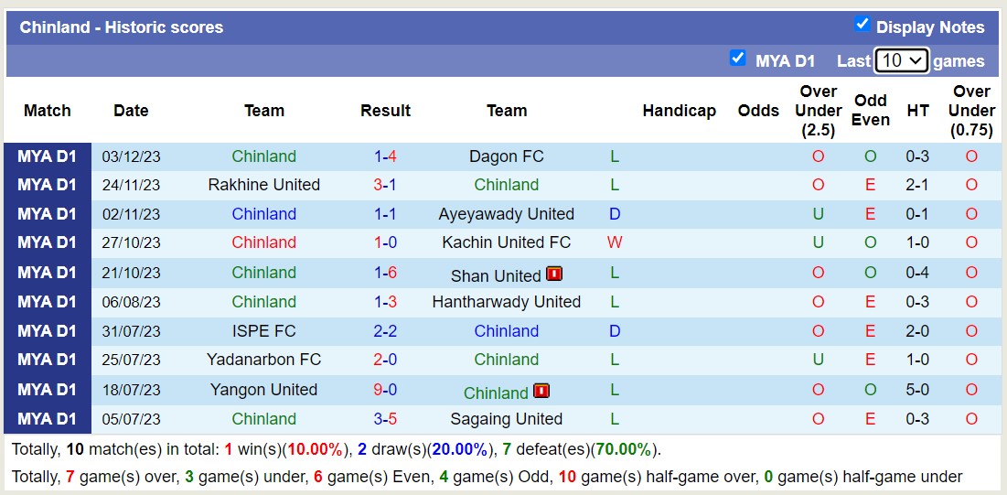The width and height of the screenshot is (1007, 495).
Task: Click the ISPE FC team link
Action: click(263, 331)
